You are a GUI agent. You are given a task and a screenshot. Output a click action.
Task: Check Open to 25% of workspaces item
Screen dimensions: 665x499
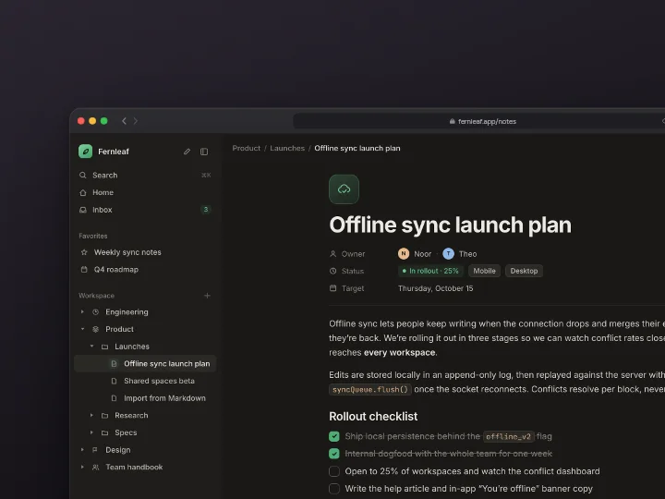pyautogui.click(x=334, y=471)
